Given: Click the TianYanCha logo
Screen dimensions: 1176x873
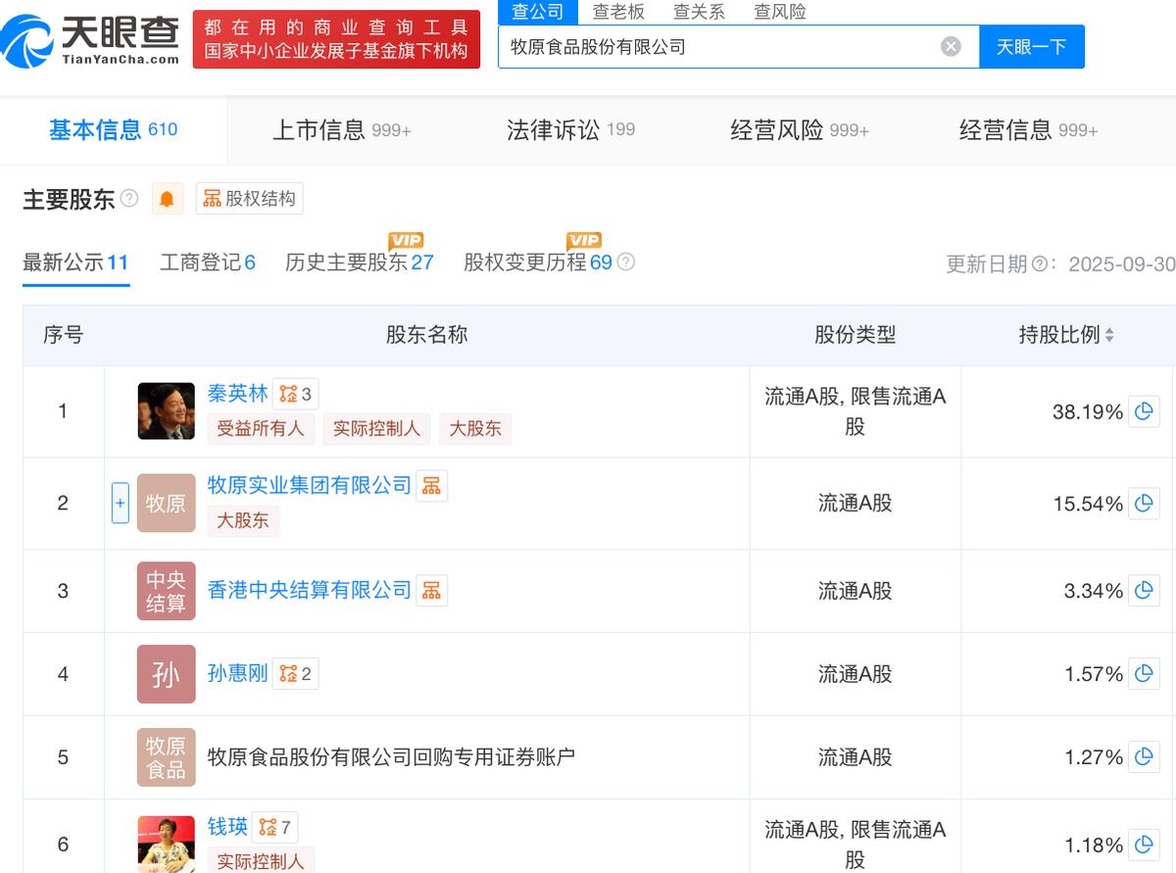Looking at the screenshot, I should pyautogui.click(x=90, y=39).
